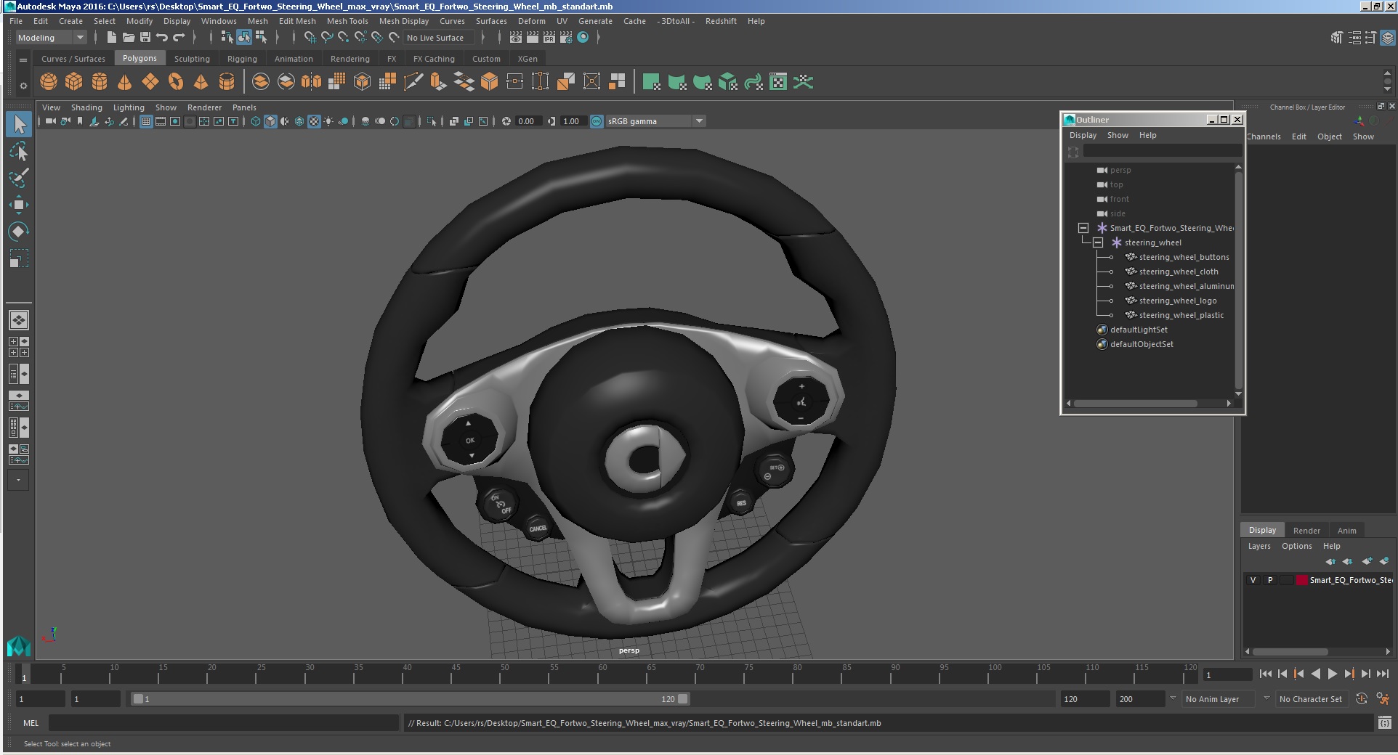
Task: Click the red layer color swatch
Action: [1302, 580]
